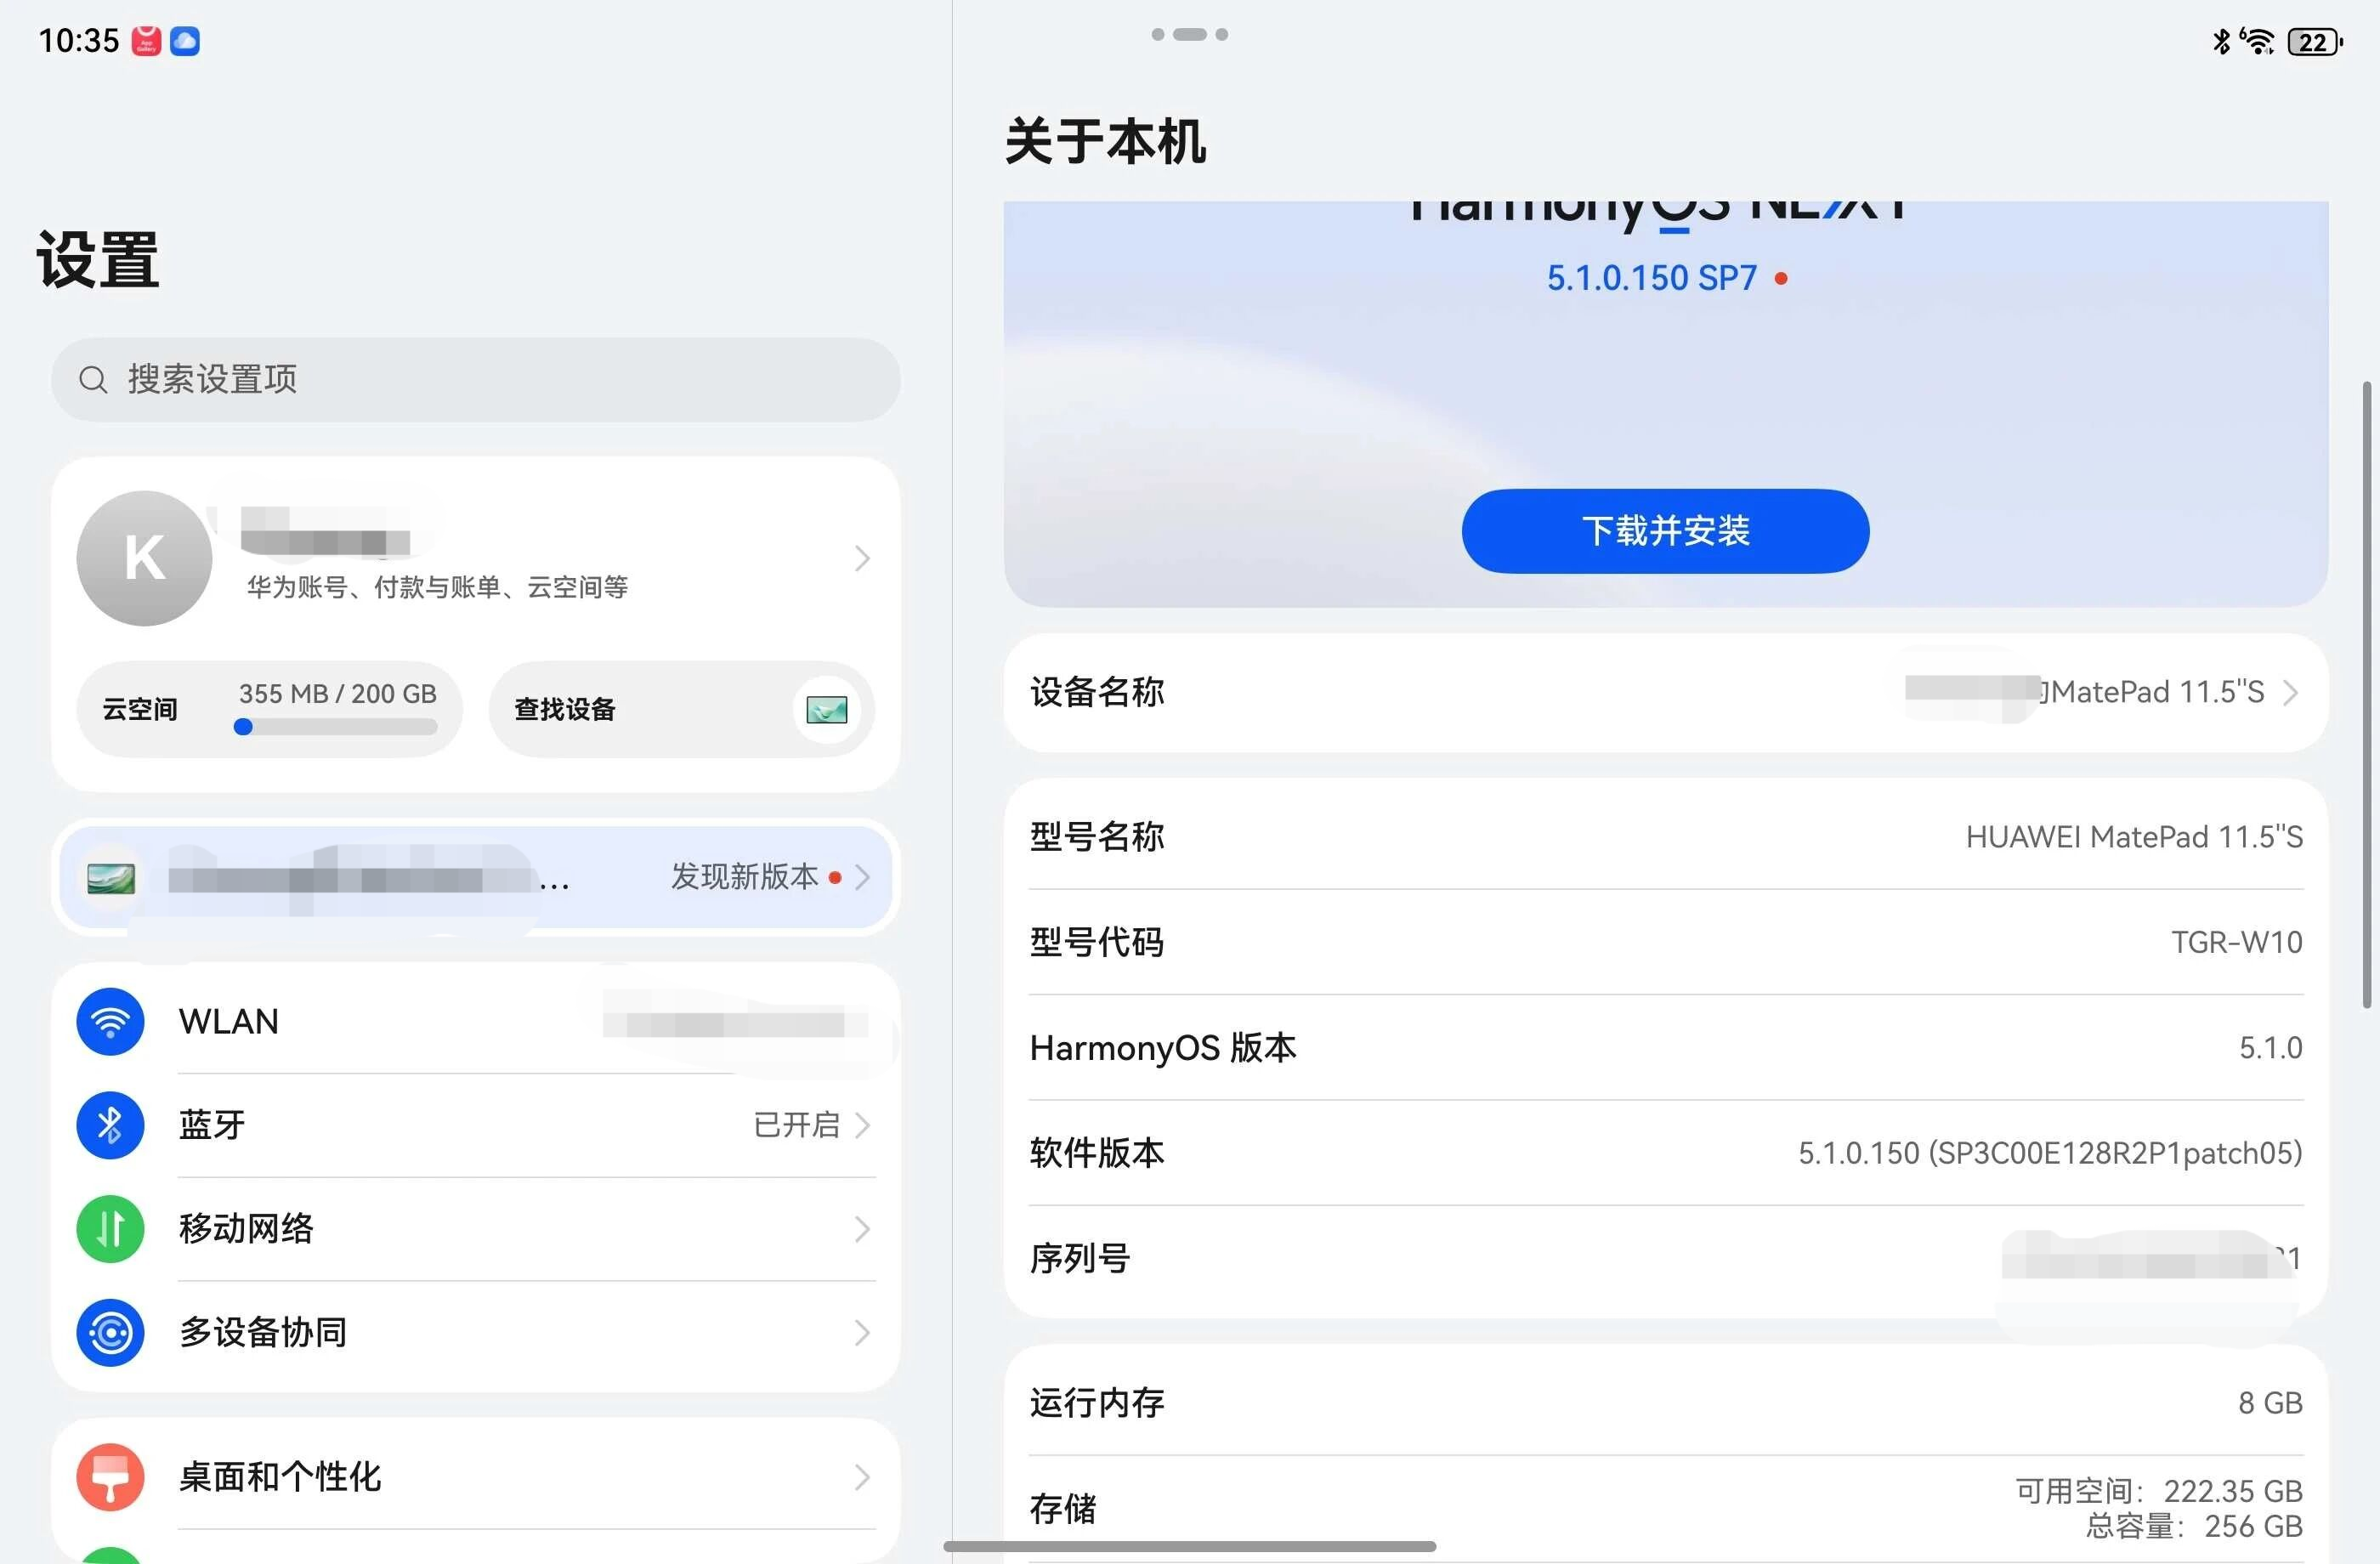Tap the battery indicator in status bar
The image size is (2380, 1564).
tap(2313, 42)
